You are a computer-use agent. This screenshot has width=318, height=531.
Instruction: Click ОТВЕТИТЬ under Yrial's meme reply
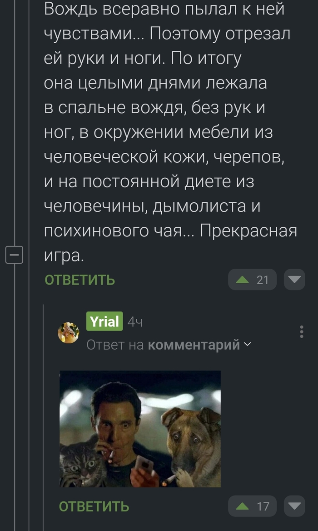pos(94,507)
